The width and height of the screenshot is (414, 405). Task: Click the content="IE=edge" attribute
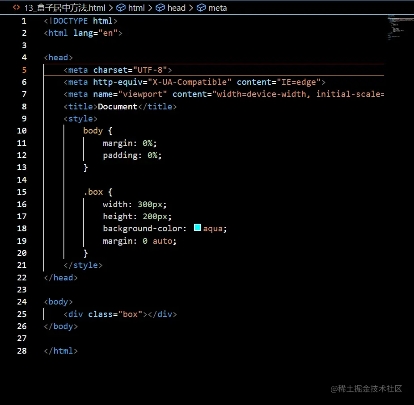pyautogui.click(x=279, y=82)
